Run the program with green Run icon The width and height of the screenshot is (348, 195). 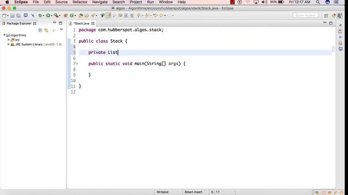click(48, 16)
